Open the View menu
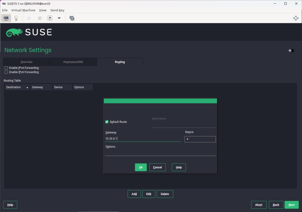The image size is (302, 212). 43,10
